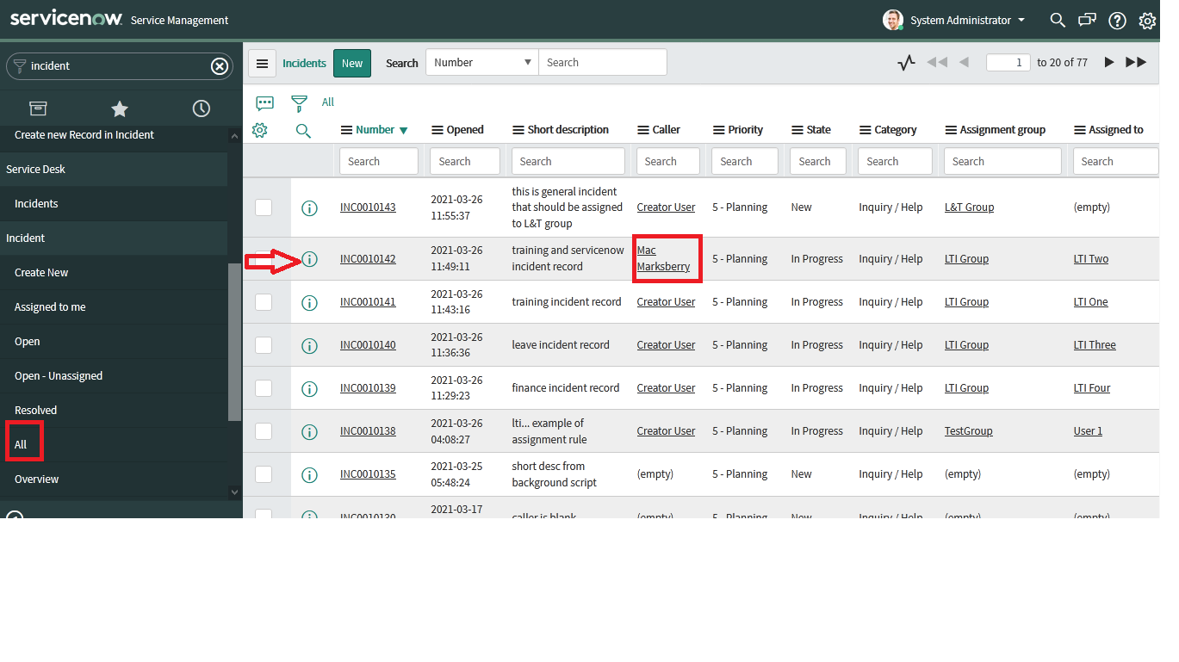The height and width of the screenshot is (662, 1179).
Task: Show favorites star tab in navigator
Action: 120,108
